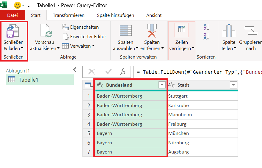Open the Datei menu
The width and height of the screenshot is (262, 168).
(12, 15)
